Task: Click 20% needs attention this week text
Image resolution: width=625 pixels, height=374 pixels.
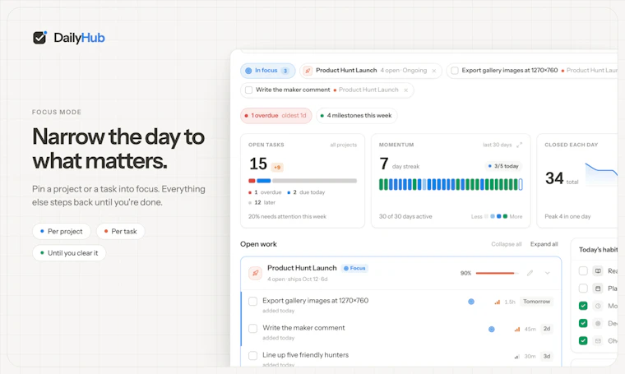Action: point(287,217)
